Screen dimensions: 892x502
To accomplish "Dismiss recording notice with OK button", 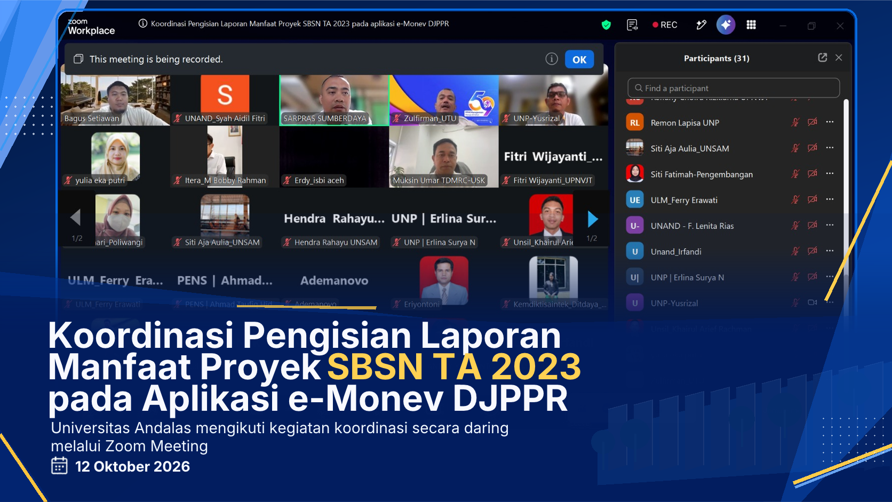I will (x=579, y=59).
